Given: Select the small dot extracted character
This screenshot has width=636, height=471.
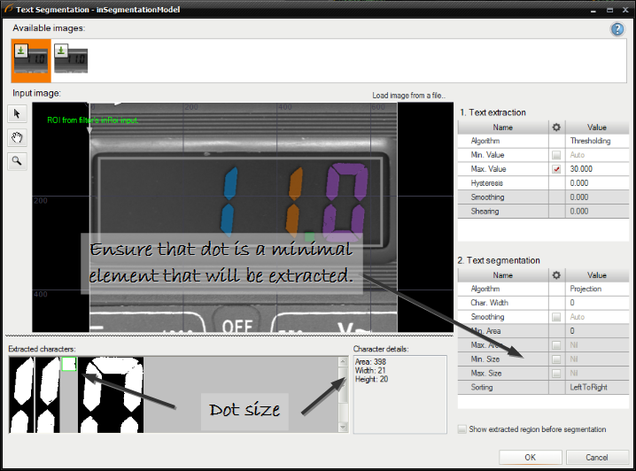Looking at the screenshot, I should point(69,364).
